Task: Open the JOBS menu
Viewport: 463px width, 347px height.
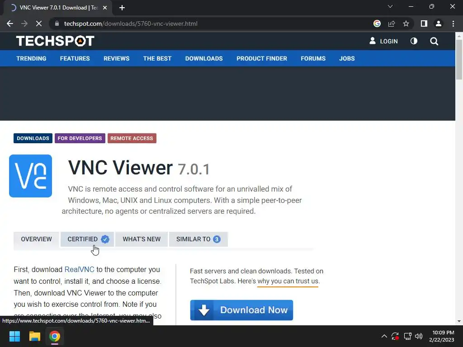Action: (347, 58)
